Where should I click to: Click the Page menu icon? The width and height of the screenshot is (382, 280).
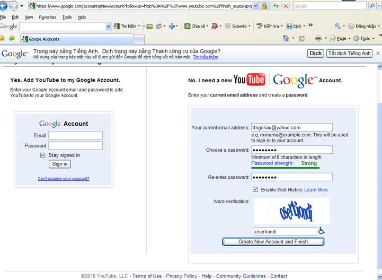[333, 38]
